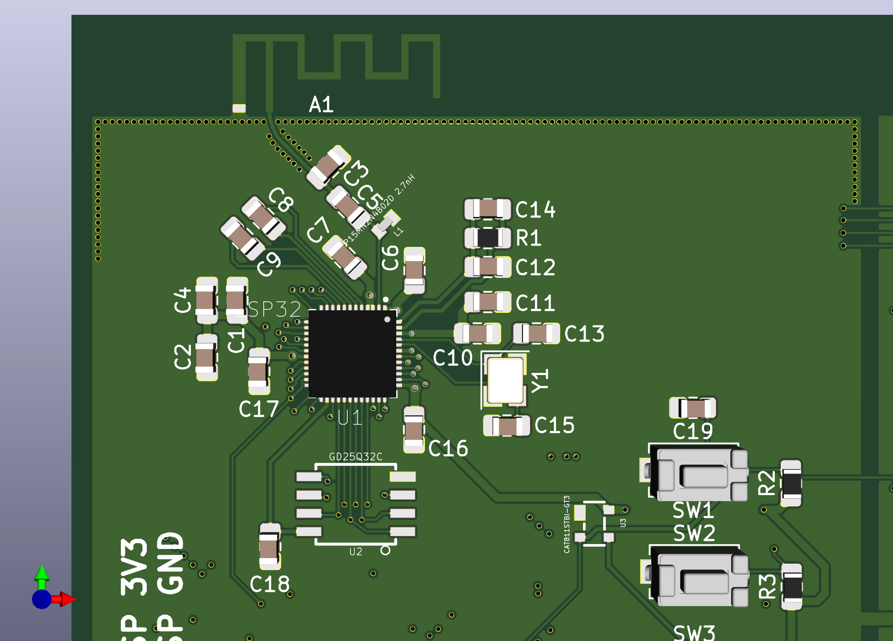This screenshot has height=641, width=893.
Task: Click the 2.7nH inductor value text
Action: point(405,184)
